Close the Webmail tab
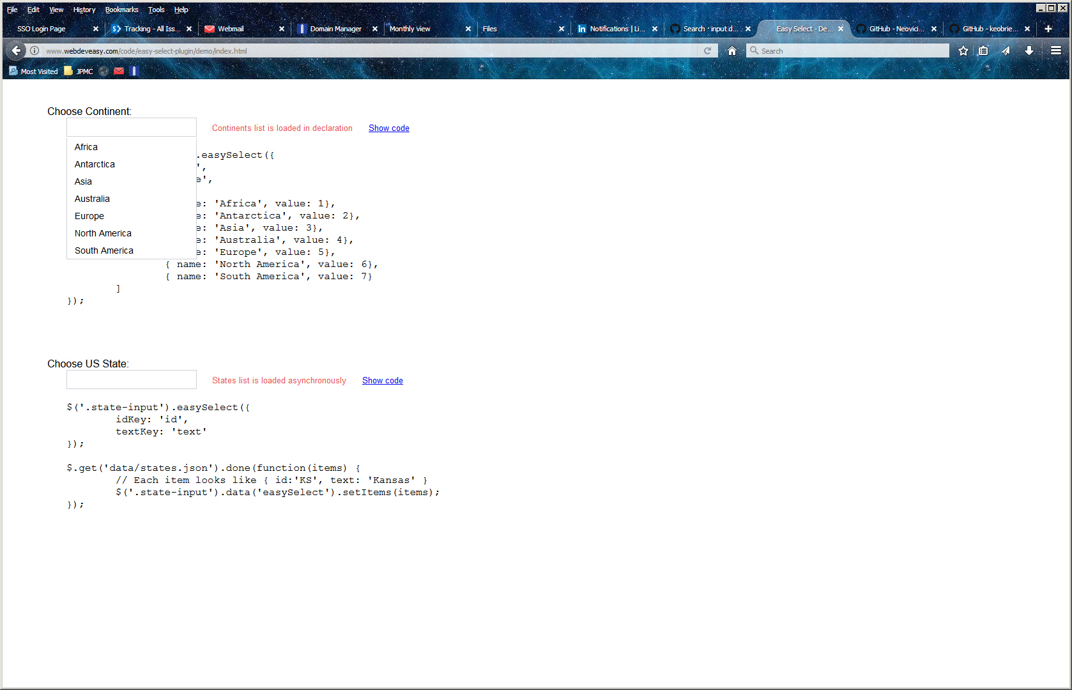Image resolution: width=1072 pixels, height=690 pixels. coord(282,29)
